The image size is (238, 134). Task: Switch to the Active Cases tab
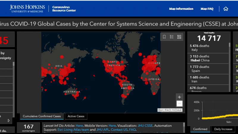tap(76, 116)
